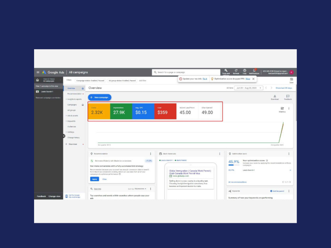Viewport: 331px width, 248px height.
Task: Open Notifications bell
Action: tap(254, 72)
